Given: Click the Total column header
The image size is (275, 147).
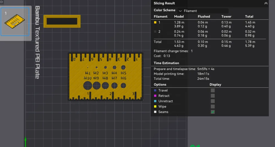Looking at the screenshot, I should pos(249,16).
